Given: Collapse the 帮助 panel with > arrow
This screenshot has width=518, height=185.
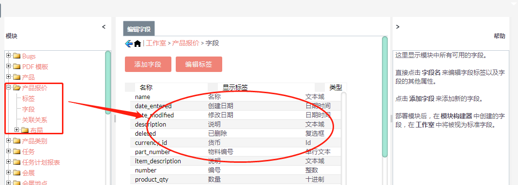Looking at the screenshot, I should [x=398, y=27].
